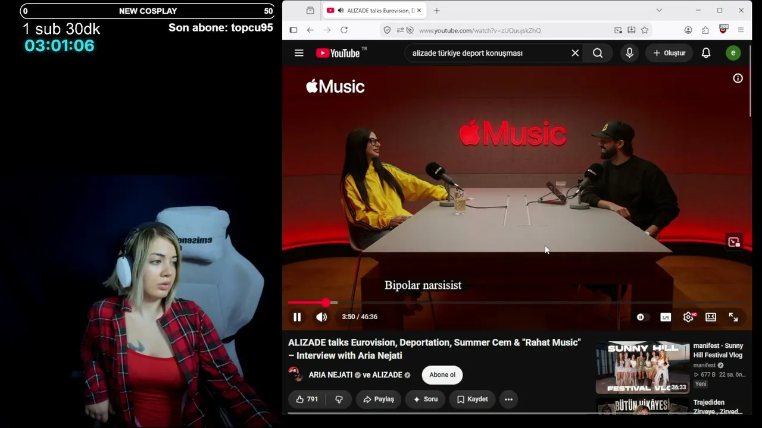762x428 pixels.
Task: Open the 'Trajediden Zirveye' video title
Action: [x=717, y=407]
